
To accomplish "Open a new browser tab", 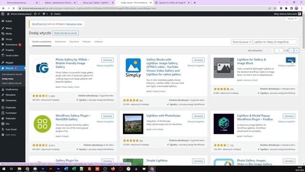I will click(194, 3).
